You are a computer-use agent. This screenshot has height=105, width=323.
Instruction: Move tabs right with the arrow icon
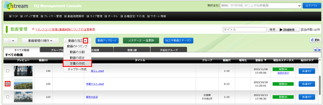(x=319, y=50)
